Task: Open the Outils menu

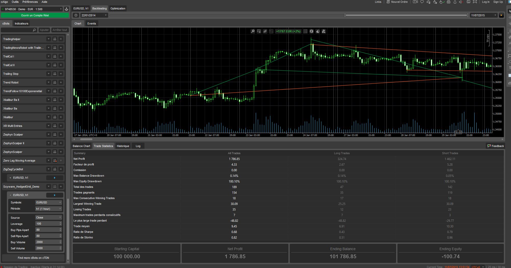Action: 15,2
